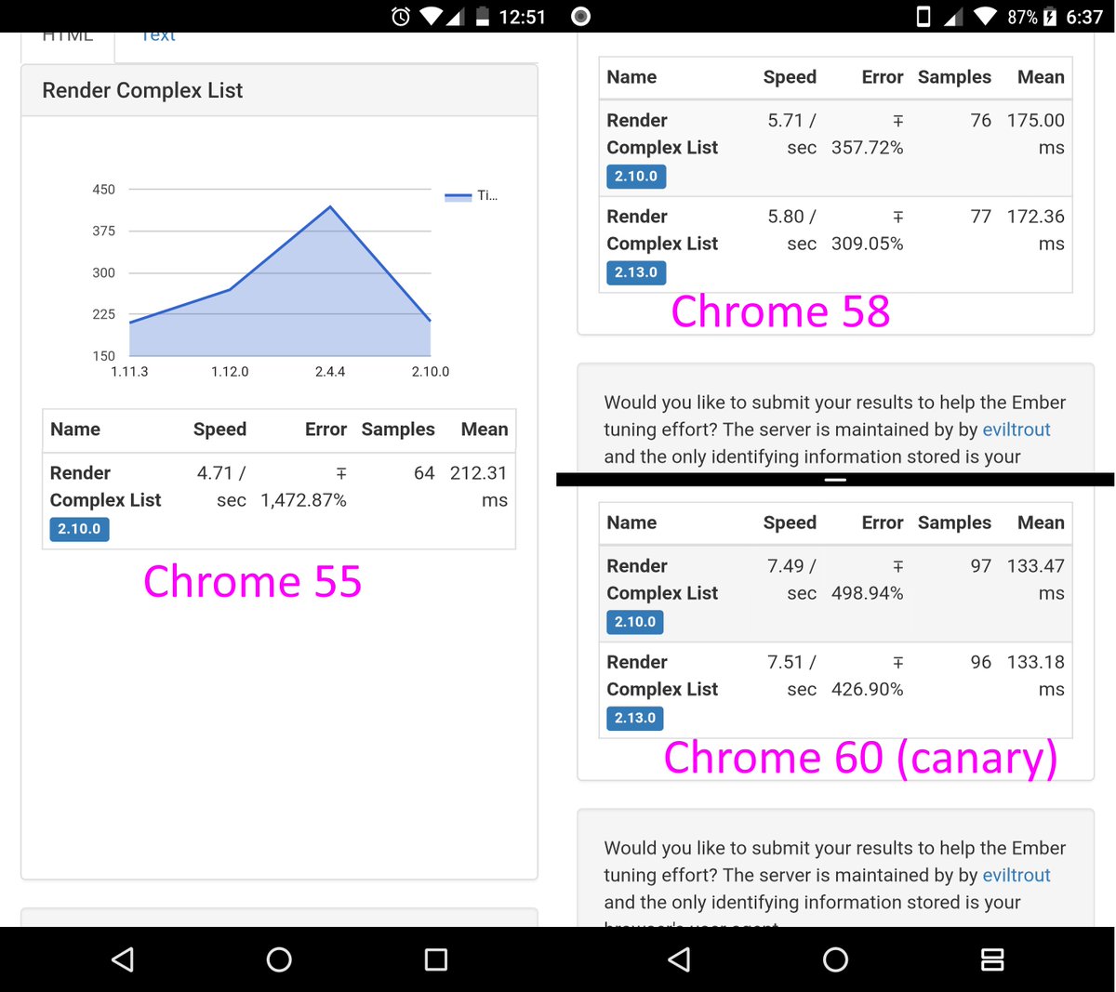Image resolution: width=1116 pixels, height=992 pixels.
Task: Tap the circle notification icon in the right status bar
Action: point(580,16)
